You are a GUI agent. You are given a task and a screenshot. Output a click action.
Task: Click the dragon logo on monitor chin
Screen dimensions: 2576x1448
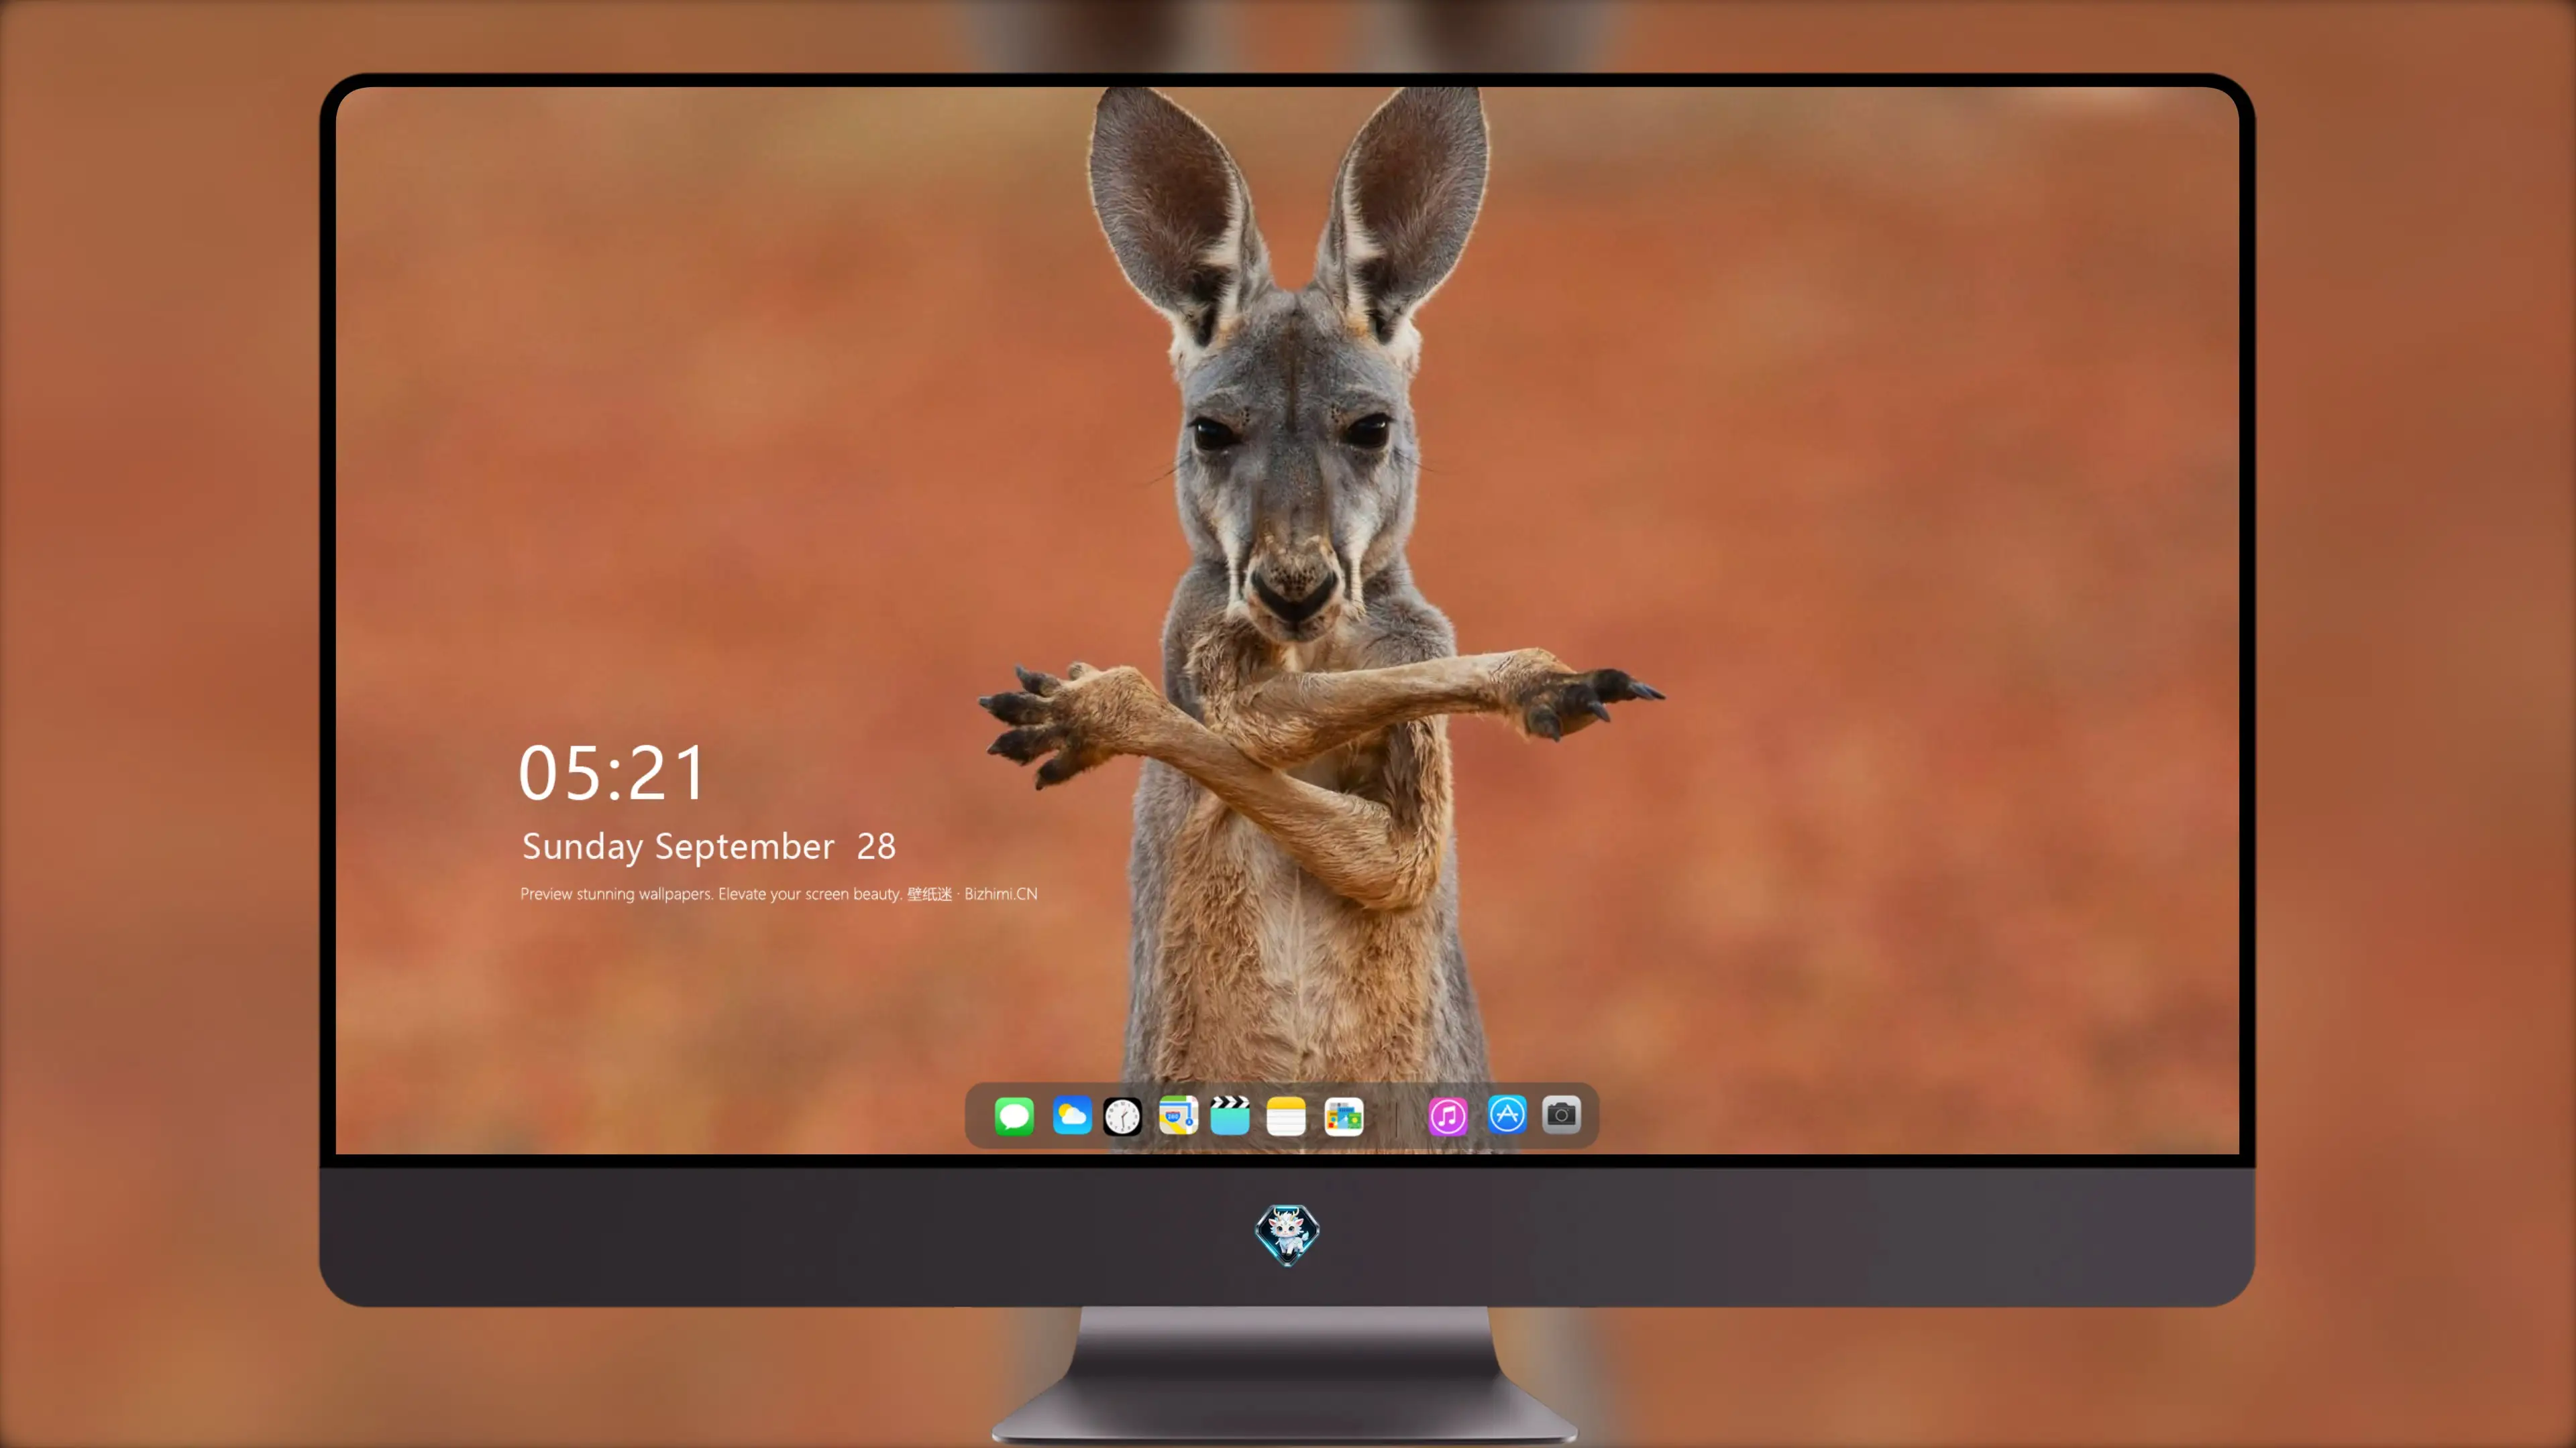[x=1287, y=1234]
